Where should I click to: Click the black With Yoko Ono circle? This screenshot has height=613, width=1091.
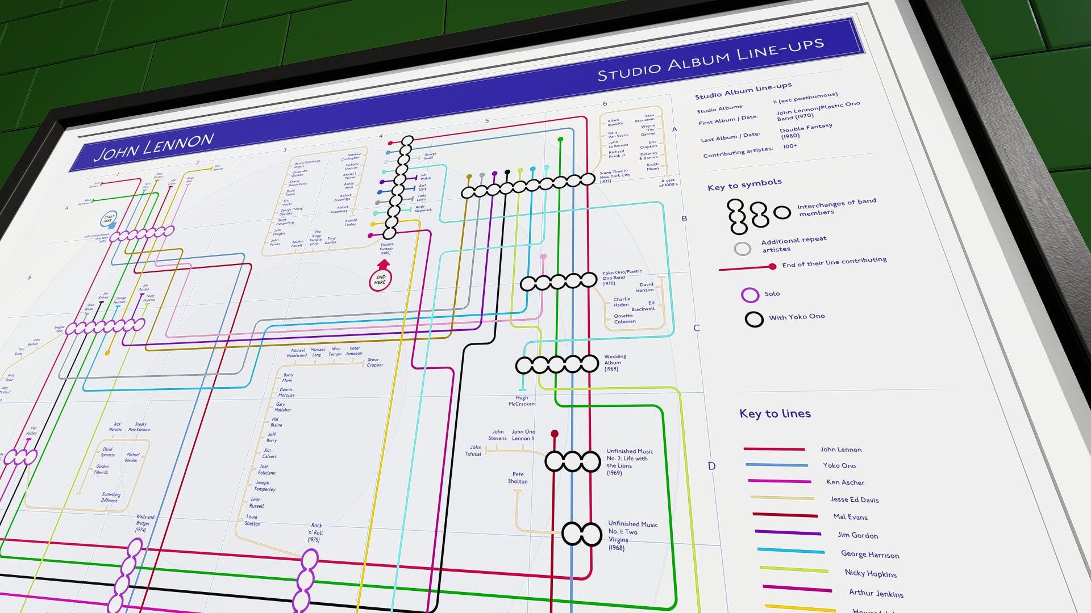coord(754,319)
